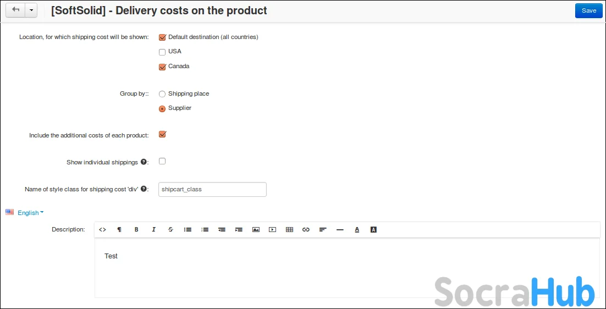Insert an image into the description
606x309 pixels.
click(256, 230)
